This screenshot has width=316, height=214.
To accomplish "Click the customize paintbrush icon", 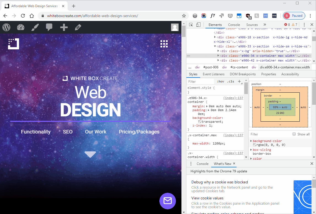I will click(35, 27).
